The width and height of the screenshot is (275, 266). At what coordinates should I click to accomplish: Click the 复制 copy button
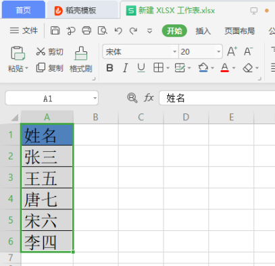[x=50, y=68]
